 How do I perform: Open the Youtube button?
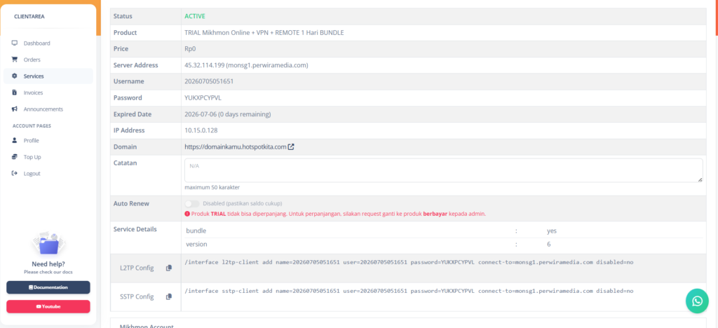click(x=48, y=306)
